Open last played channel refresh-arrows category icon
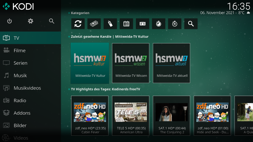 coord(78,24)
